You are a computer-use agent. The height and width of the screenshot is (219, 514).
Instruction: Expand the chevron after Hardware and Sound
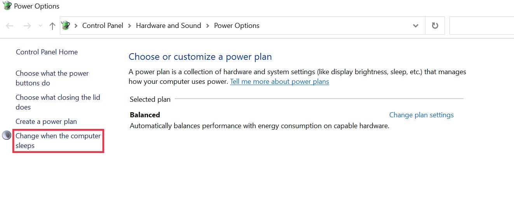207,26
